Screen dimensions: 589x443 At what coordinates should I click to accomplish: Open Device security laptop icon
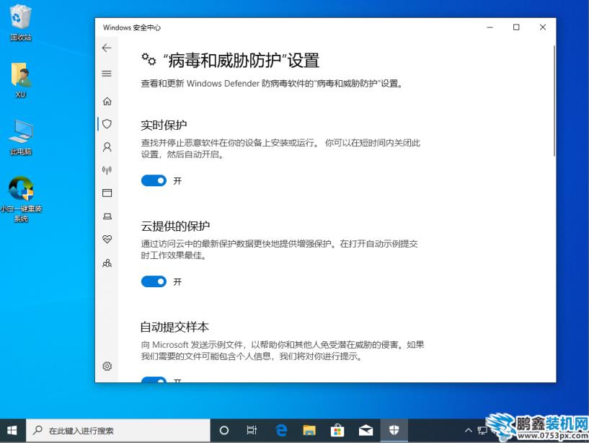107,216
